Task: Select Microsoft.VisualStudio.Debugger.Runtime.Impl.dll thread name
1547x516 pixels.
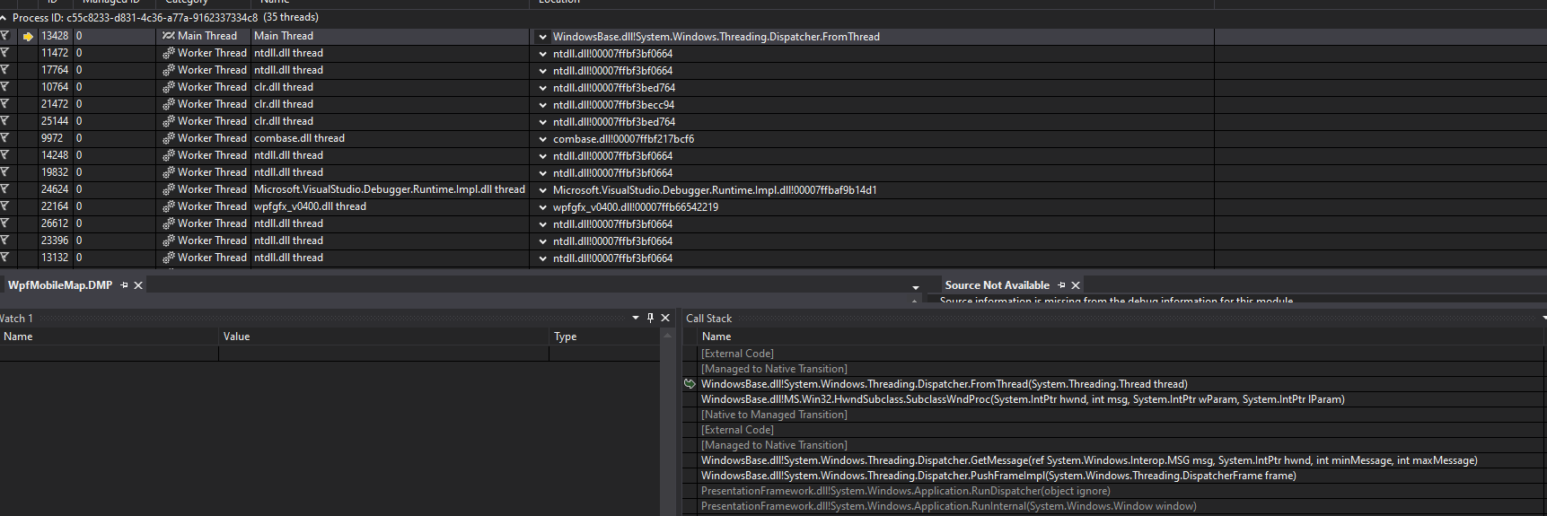Action: 390,189
